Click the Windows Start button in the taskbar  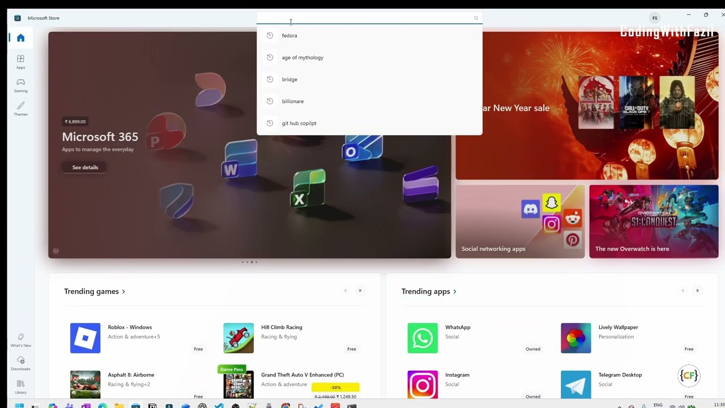tap(19, 405)
